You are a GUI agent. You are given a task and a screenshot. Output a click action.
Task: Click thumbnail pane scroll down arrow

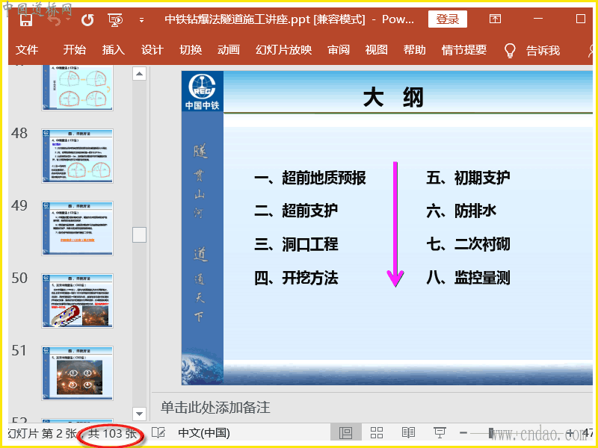[139, 414]
